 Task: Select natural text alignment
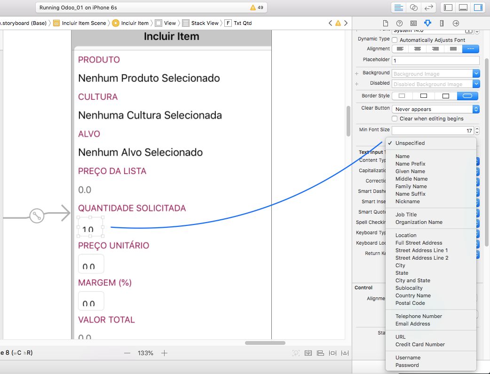point(471,49)
